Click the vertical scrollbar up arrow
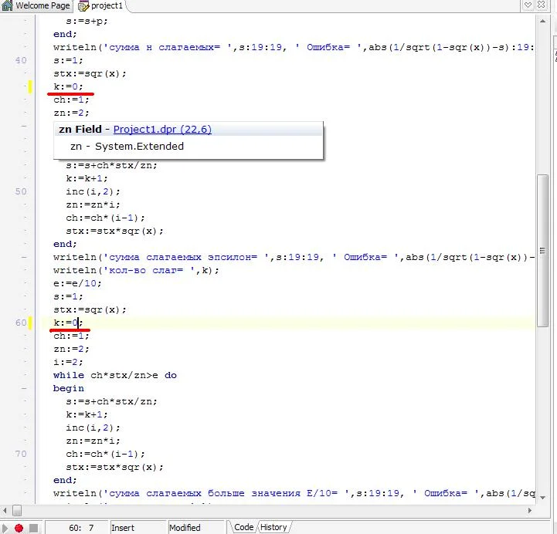557x534 pixels. 542,22
